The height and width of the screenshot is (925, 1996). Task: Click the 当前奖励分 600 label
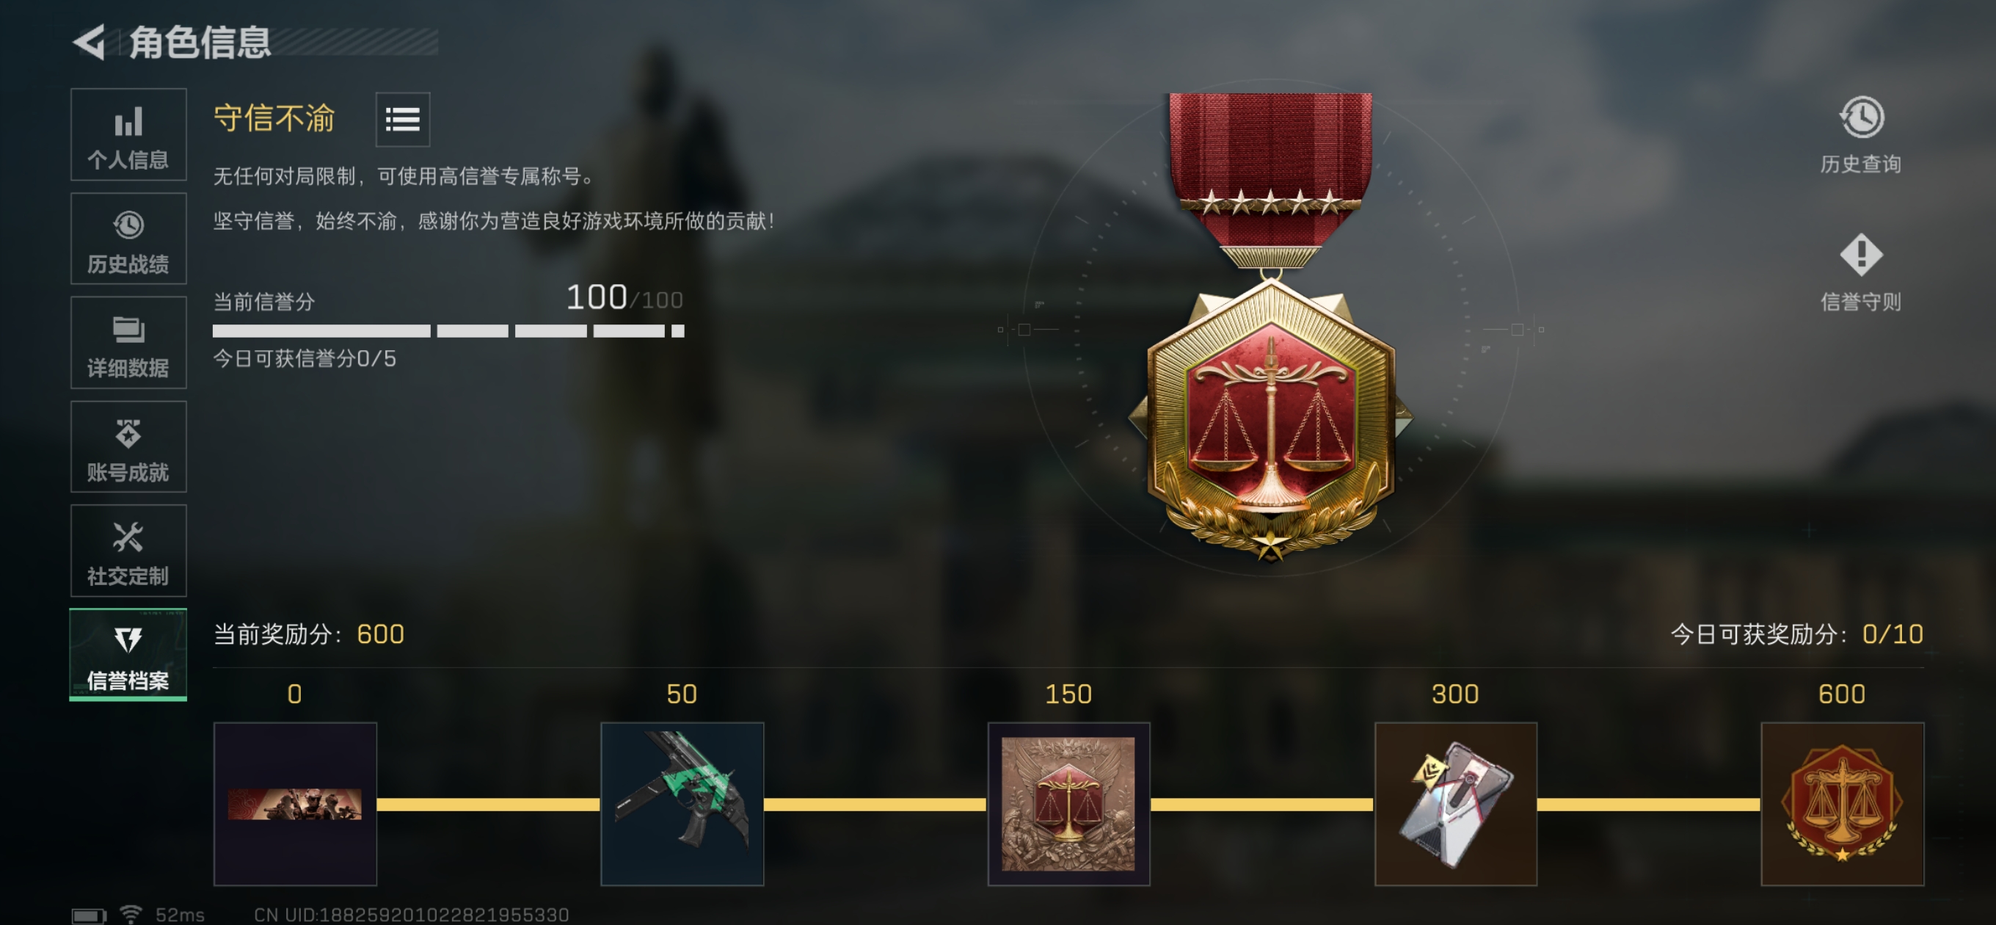tap(309, 634)
